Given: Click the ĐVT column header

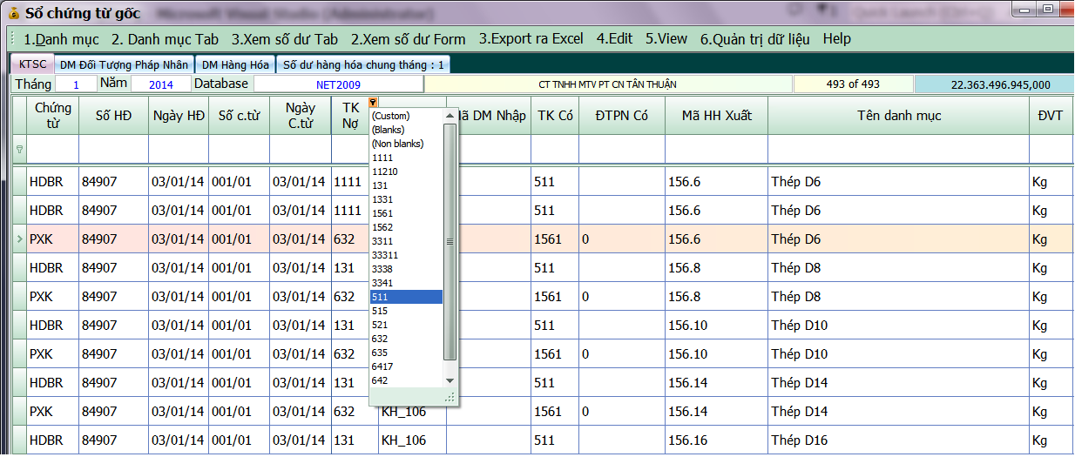Looking at the screenshot, I should point(1051,116).
